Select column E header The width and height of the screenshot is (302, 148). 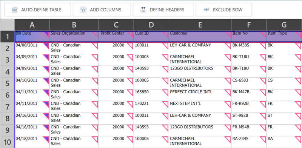200,25
